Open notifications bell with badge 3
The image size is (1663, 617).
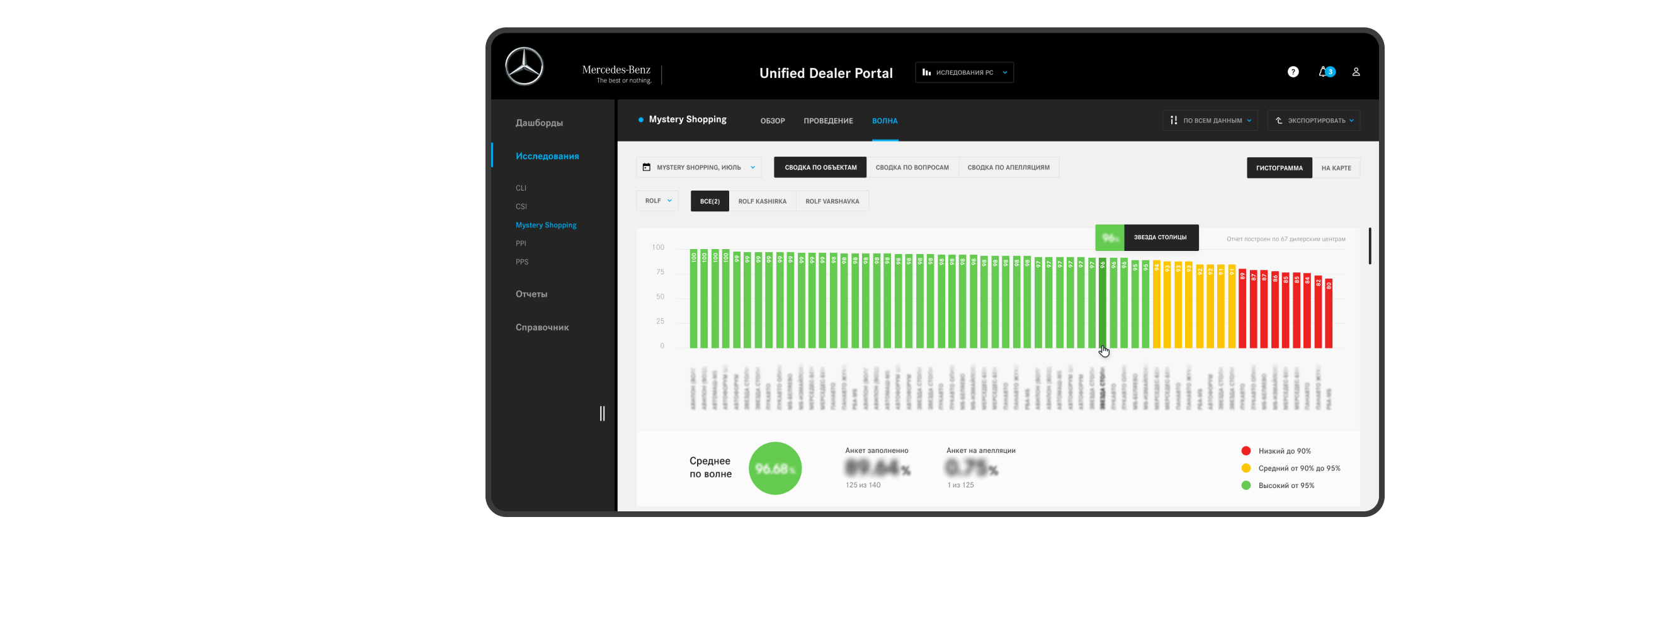(1326, 72)
